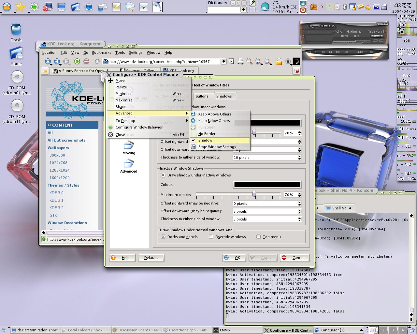Open the KDE K menu in the top panel
Image resolution: width=417 pixels, height=334 pixels.
click(x=7, y=7)
